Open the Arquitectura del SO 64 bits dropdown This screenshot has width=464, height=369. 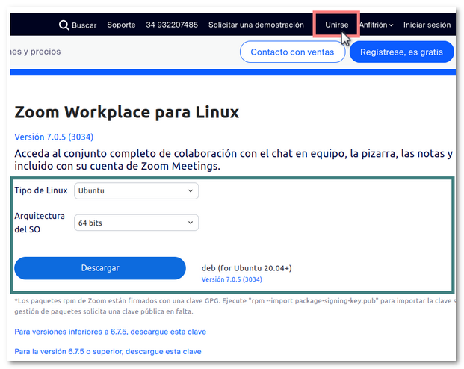coord(136,223)
